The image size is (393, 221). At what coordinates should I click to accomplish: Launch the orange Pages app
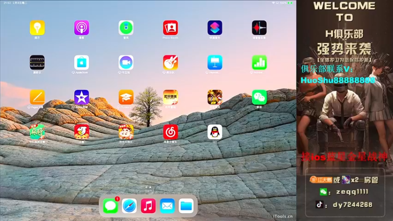(37, 97)
